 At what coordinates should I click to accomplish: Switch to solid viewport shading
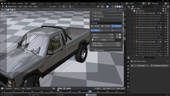117,7
